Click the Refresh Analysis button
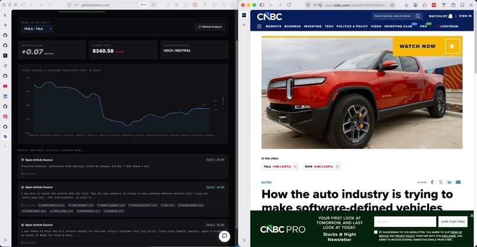Screen dimensions: 477x247 pos(210,27)
